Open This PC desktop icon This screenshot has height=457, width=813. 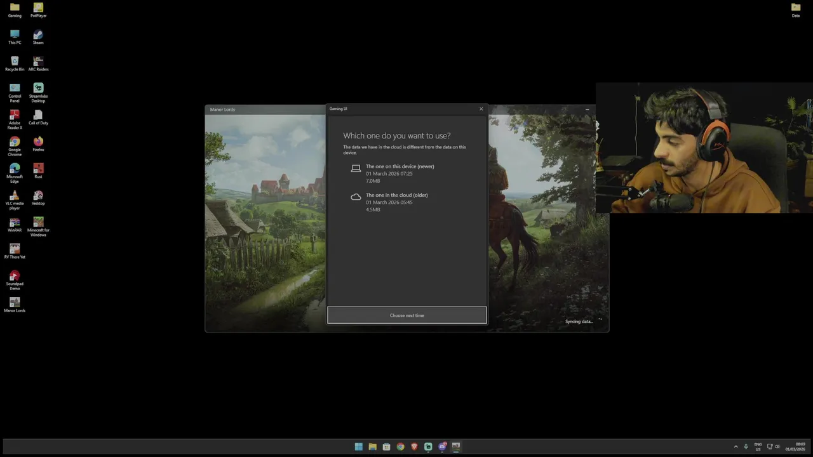(15, 37)
